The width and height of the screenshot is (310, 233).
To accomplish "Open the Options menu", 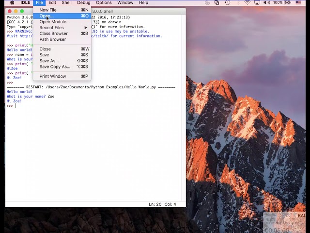I will point(104,2).
